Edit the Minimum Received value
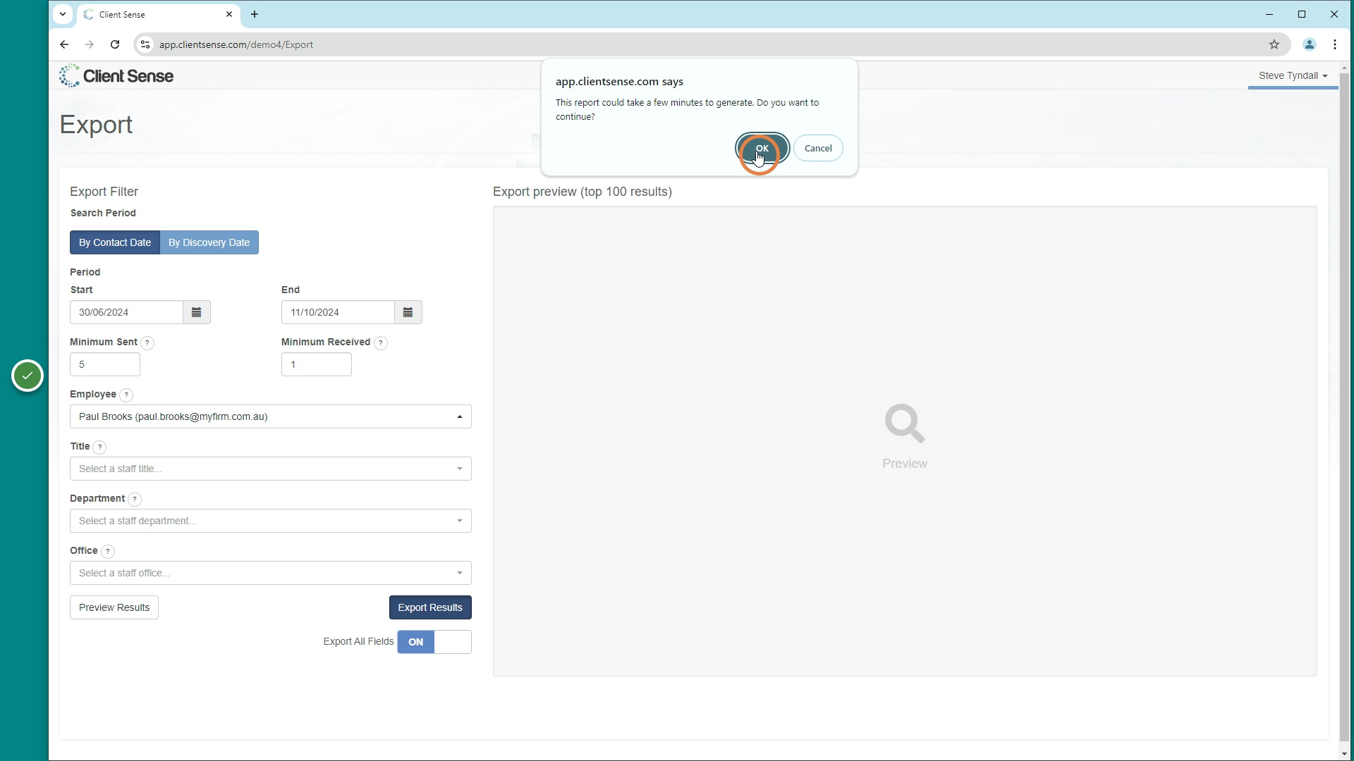Image resolution: width=1354 pixels, height=761 pixels. click(x=317, y=364)
